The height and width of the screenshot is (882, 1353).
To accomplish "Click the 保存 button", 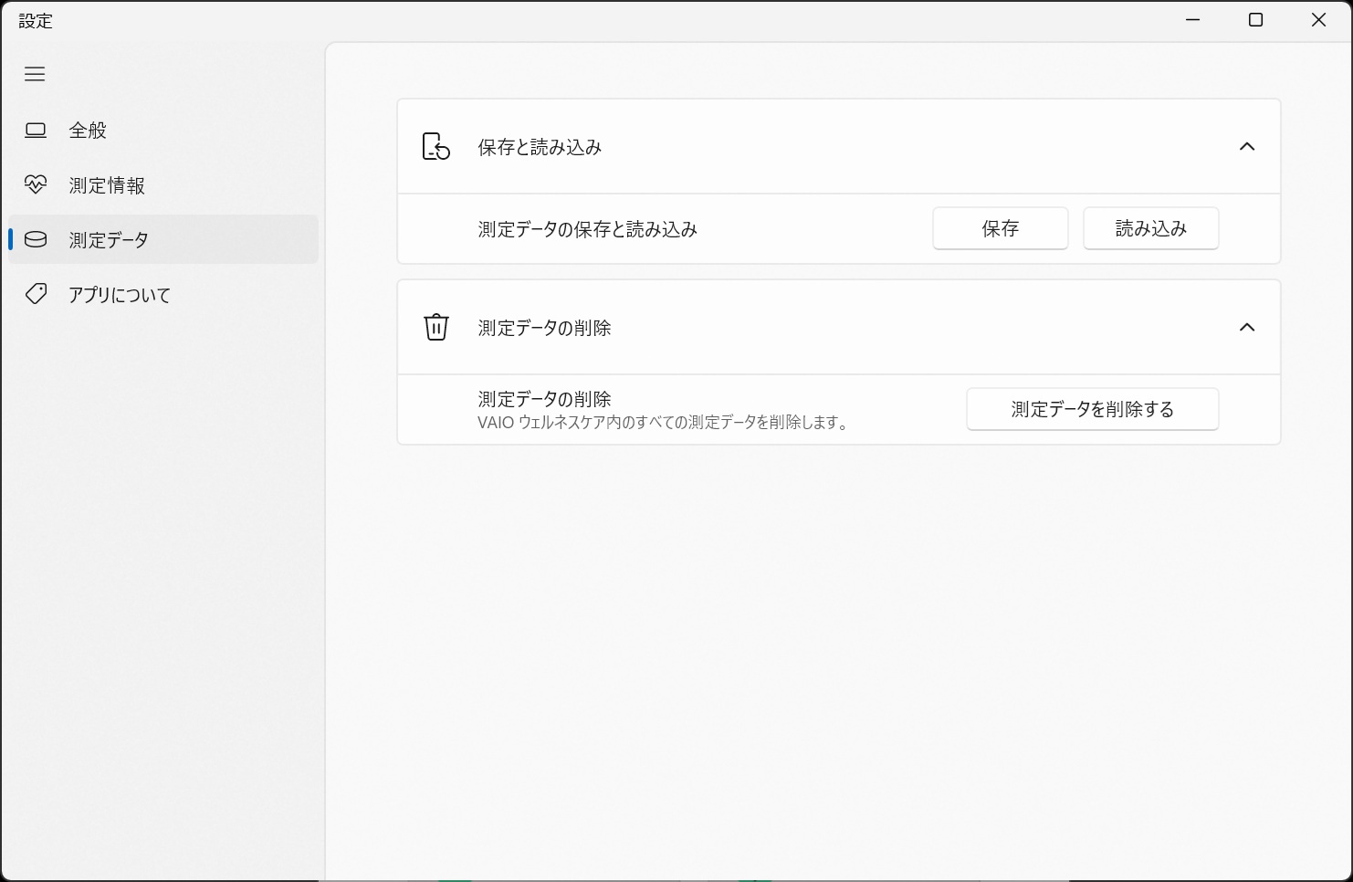I will (x=1001, y=228).
